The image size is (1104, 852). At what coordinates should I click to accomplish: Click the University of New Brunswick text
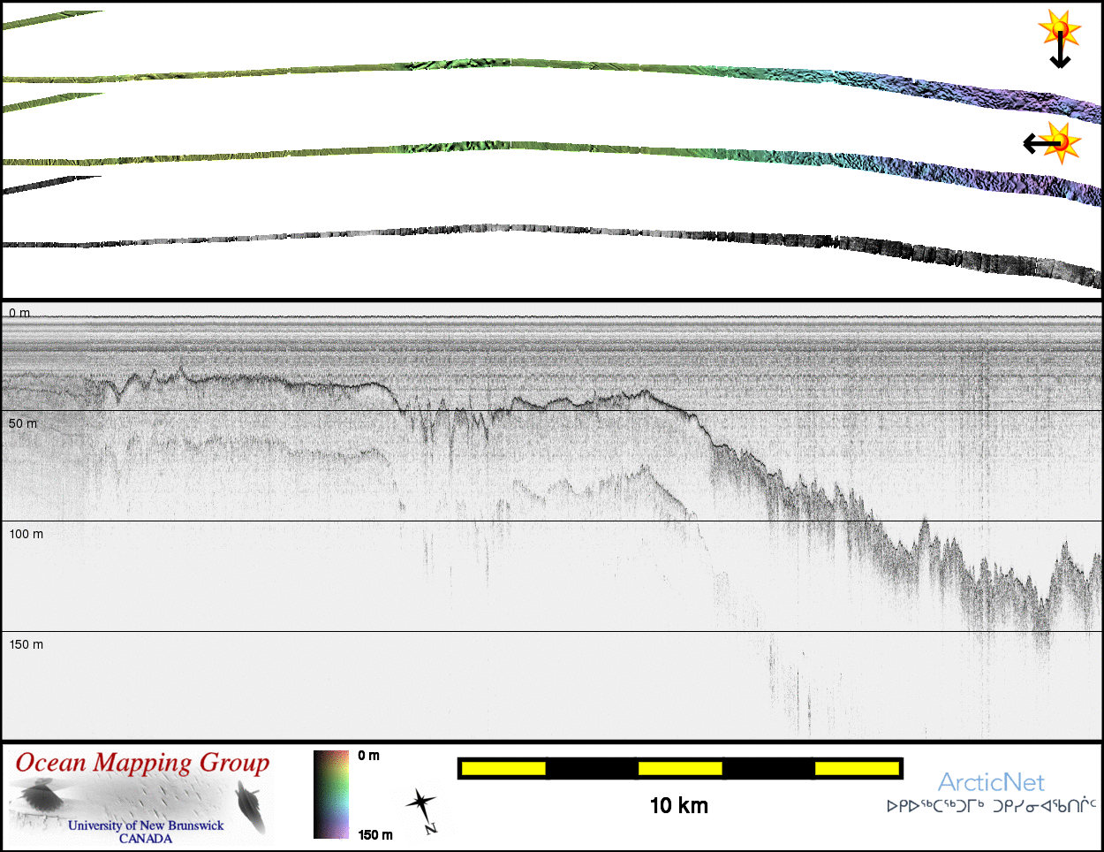click(146, 825)
